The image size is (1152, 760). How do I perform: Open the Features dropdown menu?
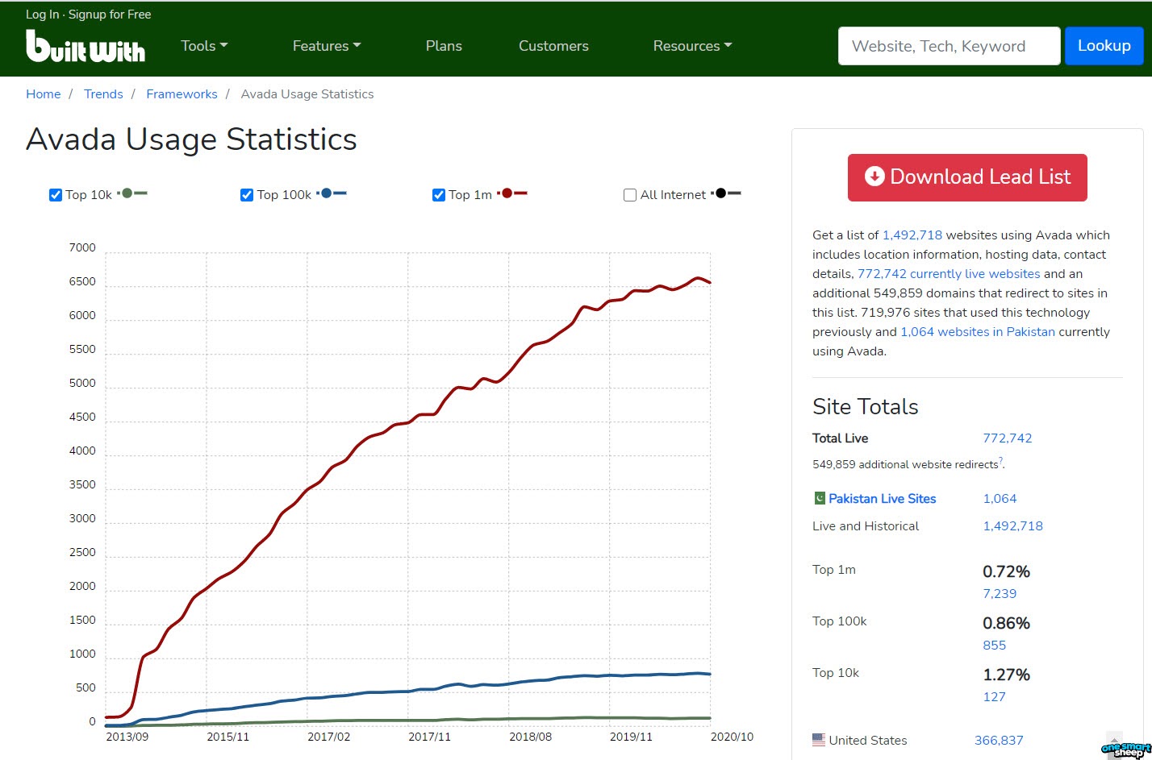[x=327, y=46]
